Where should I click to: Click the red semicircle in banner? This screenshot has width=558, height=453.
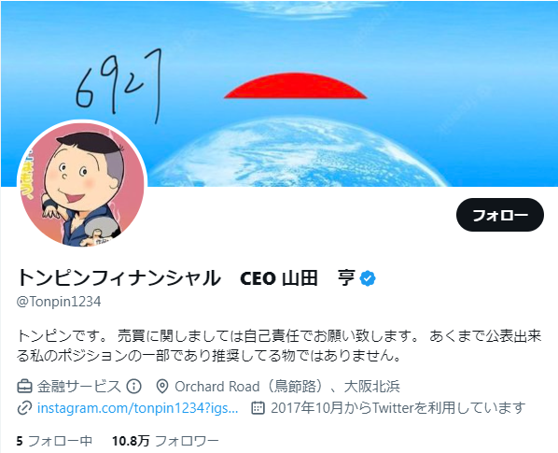click(x=296, y=86)
